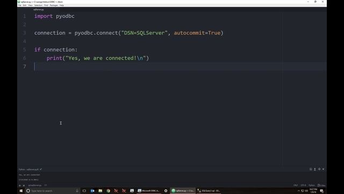Open the View menu

[x=30, y=5]
